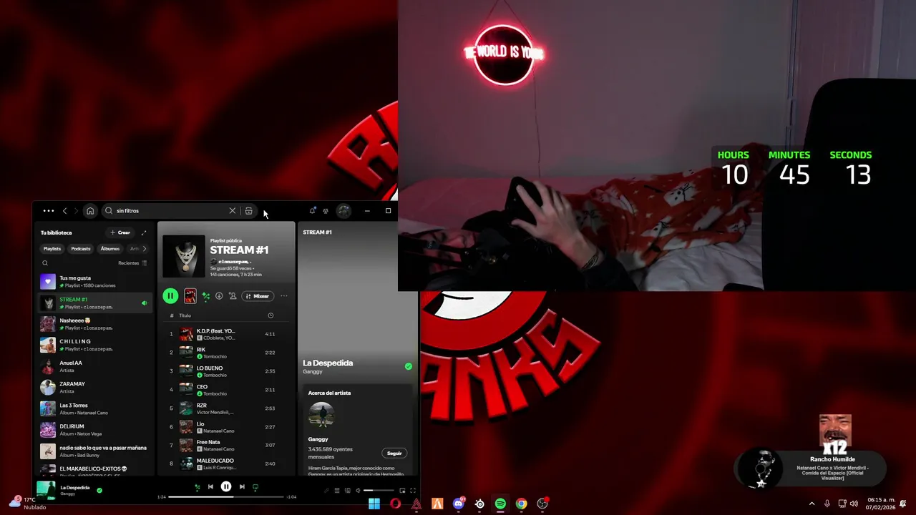The width and height of the screenshot is (916, 515).
Task: Select the Álbumes filter chip
Action: click(110, 249)
